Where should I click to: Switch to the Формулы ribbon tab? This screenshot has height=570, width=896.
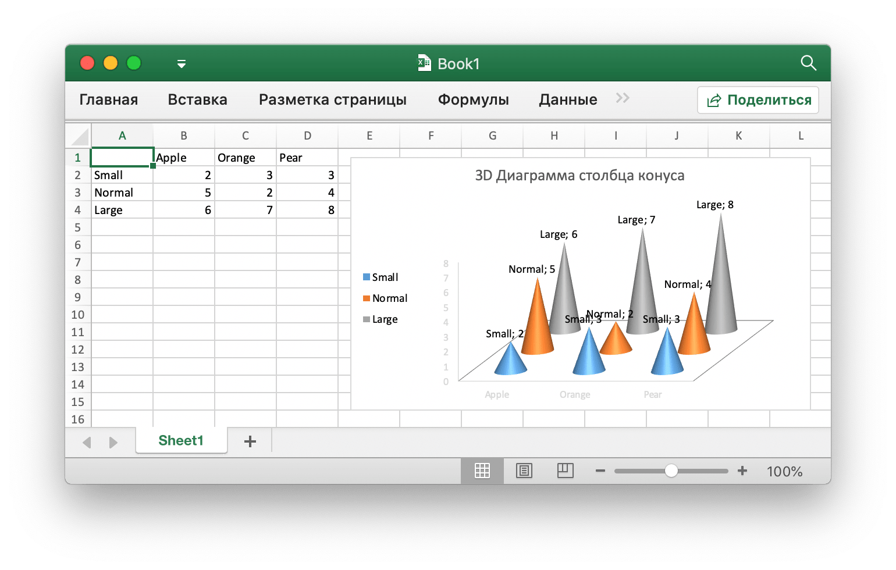pyautogui.click(x=473, y=99)
